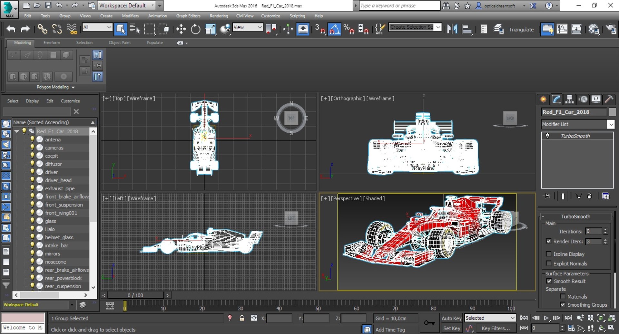Select the Select Object tool in main toolbar
This screenshot has width=619, height=334.
[120, 29]
